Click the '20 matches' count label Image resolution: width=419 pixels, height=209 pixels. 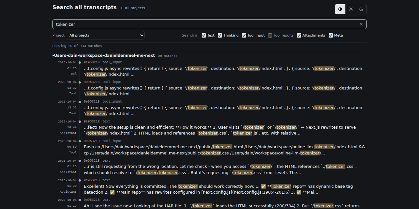click(x=168, y=56)
